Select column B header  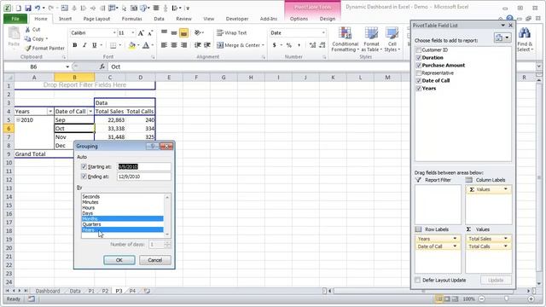tap(74, 78)
